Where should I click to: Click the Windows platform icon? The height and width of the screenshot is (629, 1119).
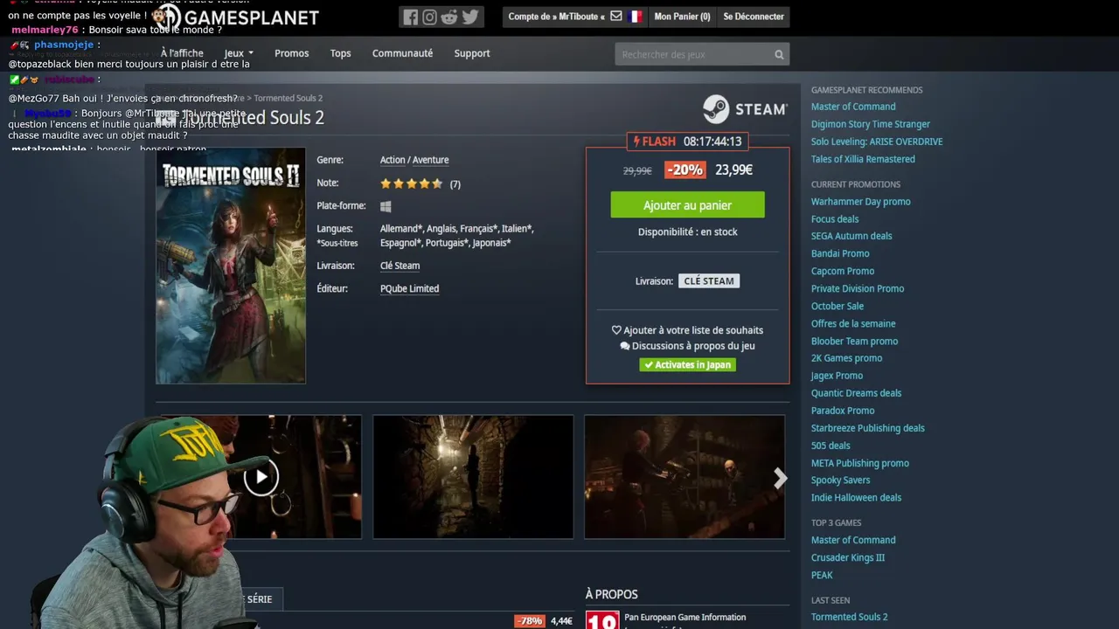coord(386,207)
